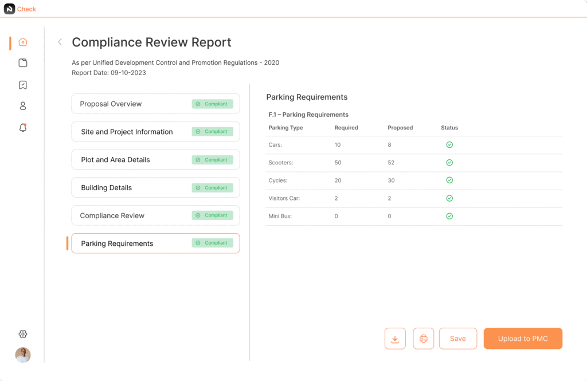Image resolution: width=587 pixels, height=381 pixels.
Task: Open the user profile sidebar icon
Action: coord(23,106)
